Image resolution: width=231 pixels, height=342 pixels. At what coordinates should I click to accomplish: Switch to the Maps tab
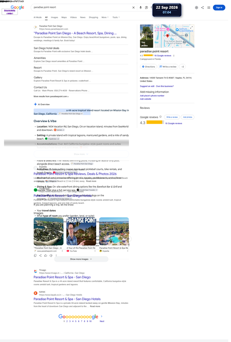click(64, 17)
